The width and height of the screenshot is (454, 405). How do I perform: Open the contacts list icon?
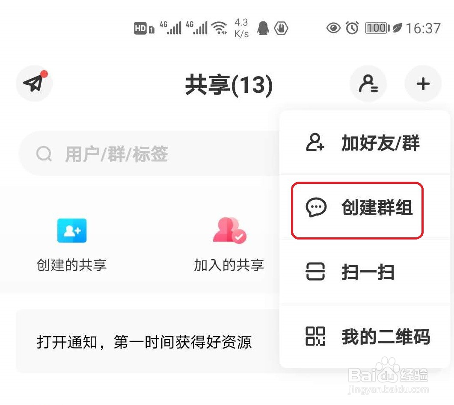pos(368,83)
